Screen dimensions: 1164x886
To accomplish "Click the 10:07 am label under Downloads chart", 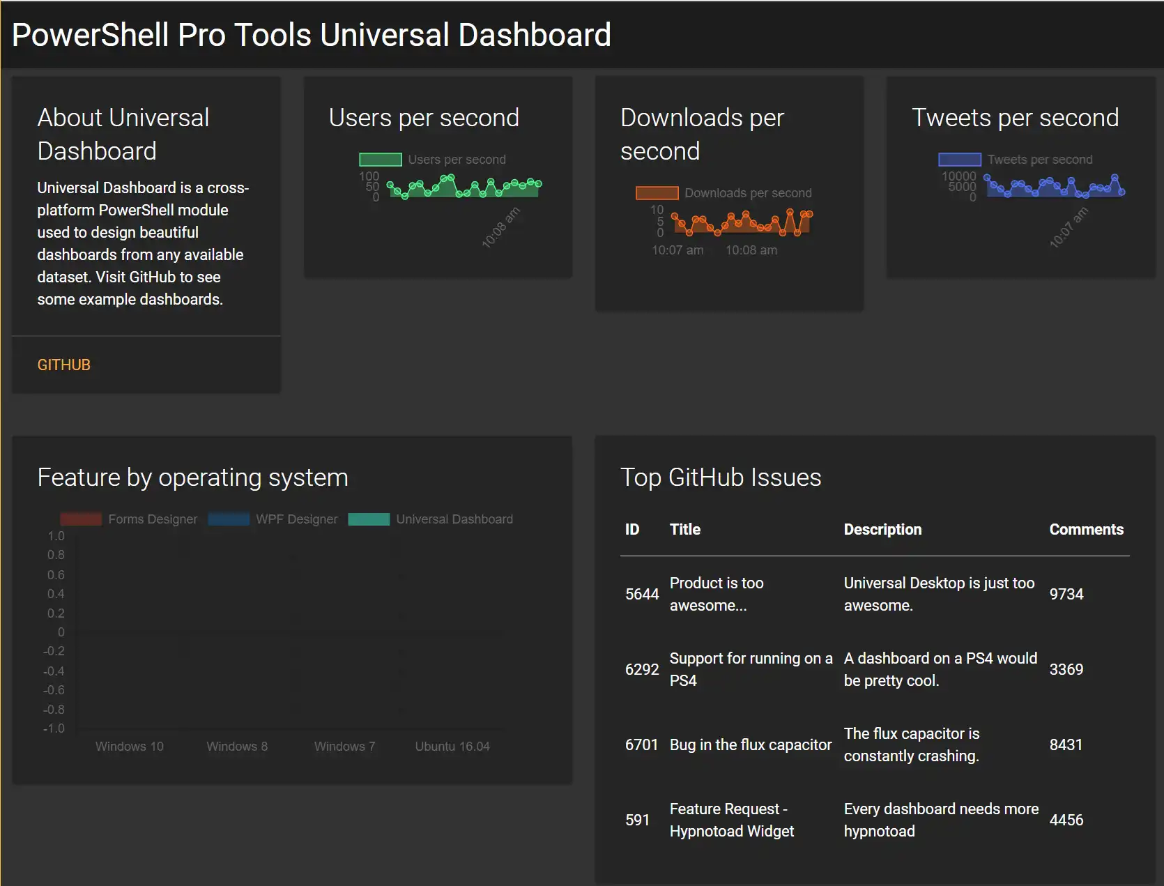I will (677, 250).
